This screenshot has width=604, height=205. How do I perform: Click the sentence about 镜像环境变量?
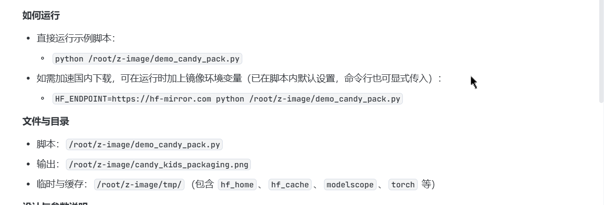tap(239, 78)
